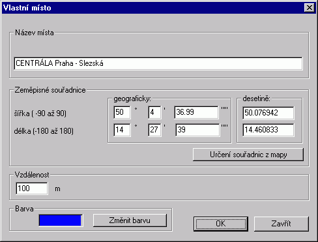Edit the place name field CENTRÁLA Praha - Slezská
Viewport: 318px width, 242px height.
[x=158, y=63]
